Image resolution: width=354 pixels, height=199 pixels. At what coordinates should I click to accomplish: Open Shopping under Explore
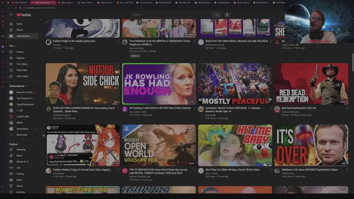23,150
